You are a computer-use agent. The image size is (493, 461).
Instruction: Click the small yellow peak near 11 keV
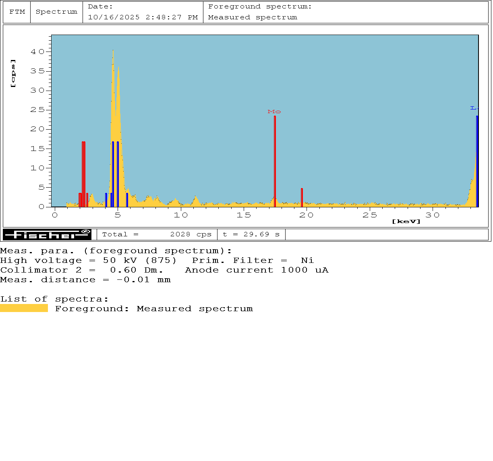point(196,200)
